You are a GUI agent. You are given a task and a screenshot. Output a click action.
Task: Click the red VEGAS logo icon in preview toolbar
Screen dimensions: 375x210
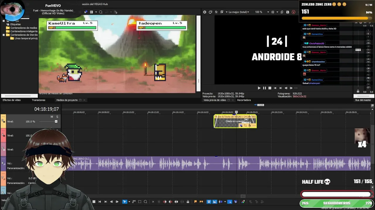tap(294, 12)
